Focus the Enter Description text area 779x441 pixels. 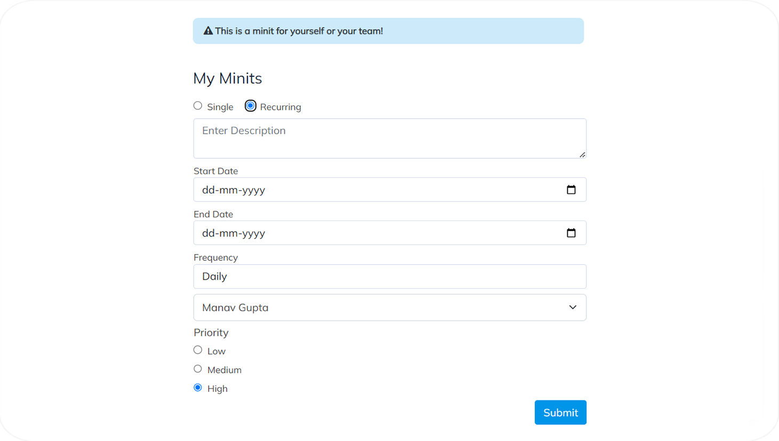coord(390,138)
